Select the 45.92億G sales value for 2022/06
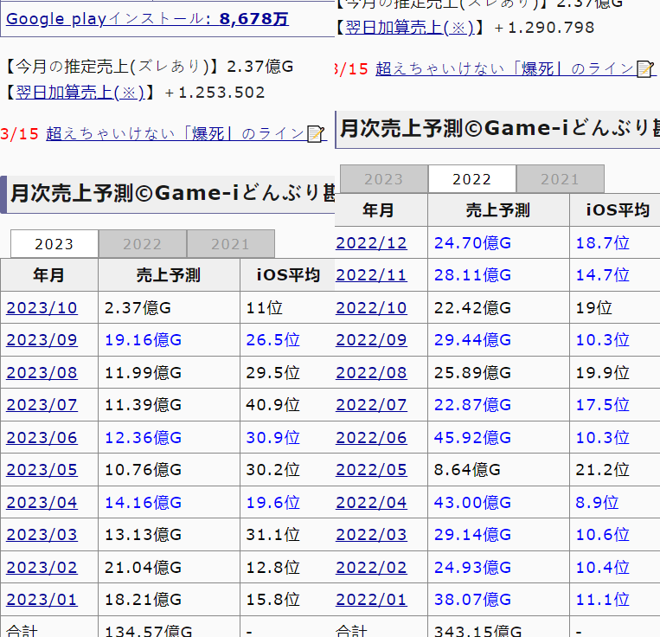660x637 pixels. pos(472,437)
